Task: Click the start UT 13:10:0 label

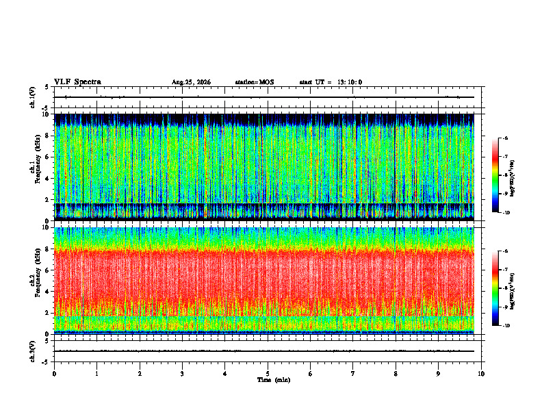Action: pos(331,82)
